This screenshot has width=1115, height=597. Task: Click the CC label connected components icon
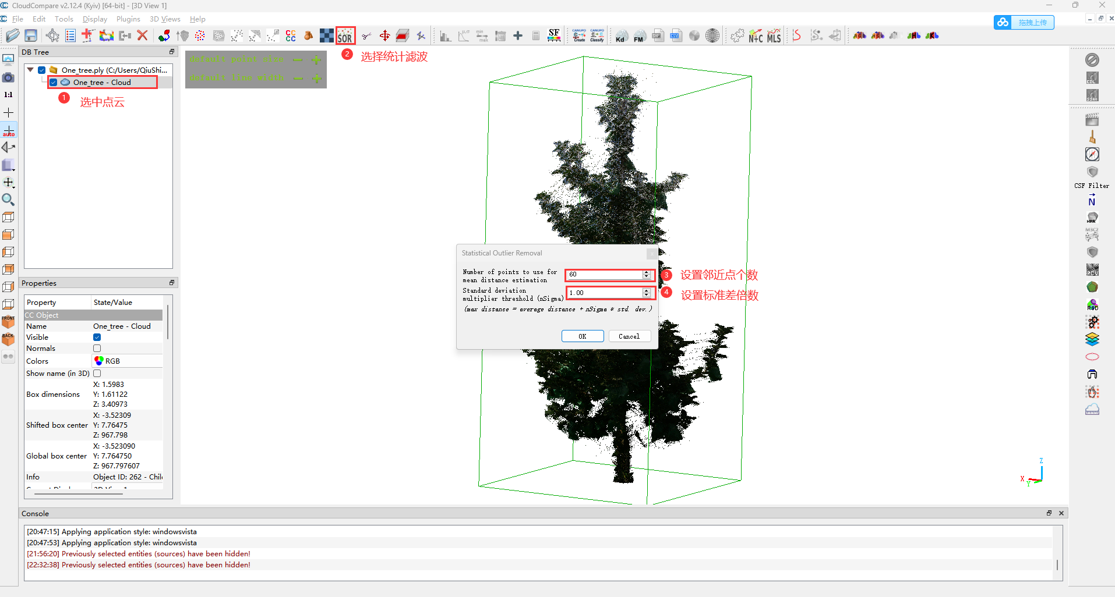[x=291, y=35]
